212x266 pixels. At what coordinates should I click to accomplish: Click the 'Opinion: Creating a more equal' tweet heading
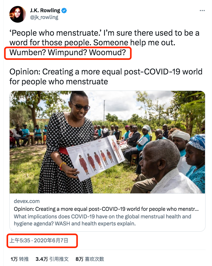coord(106,77)
